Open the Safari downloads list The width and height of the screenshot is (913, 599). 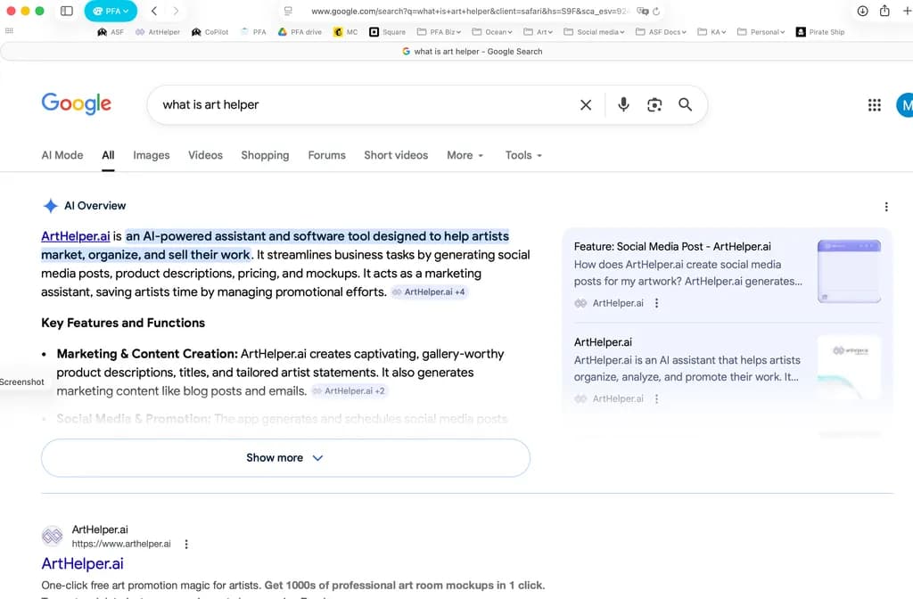coord(862,11)
